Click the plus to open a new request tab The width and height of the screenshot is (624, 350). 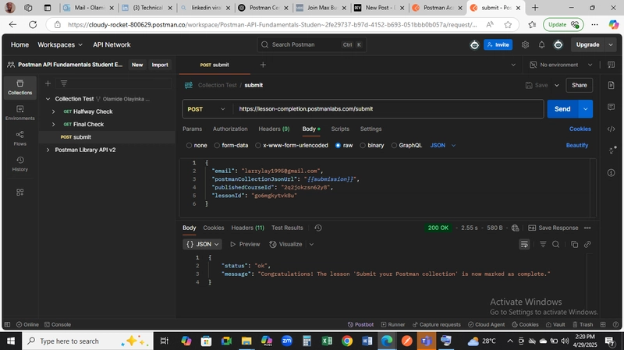(x=263, y=65)
